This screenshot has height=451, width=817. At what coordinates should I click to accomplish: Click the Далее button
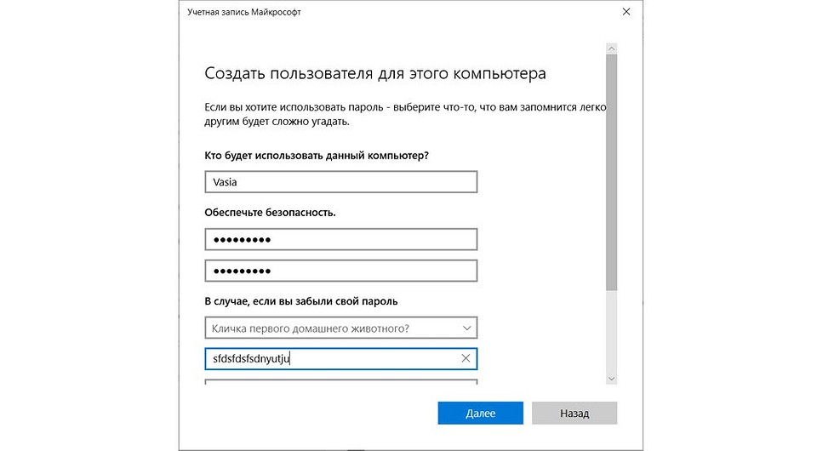480,413
